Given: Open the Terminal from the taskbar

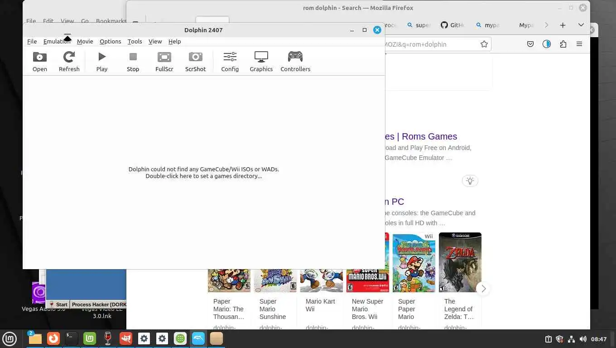Looking at the screenshot, I should click(72, 338).
